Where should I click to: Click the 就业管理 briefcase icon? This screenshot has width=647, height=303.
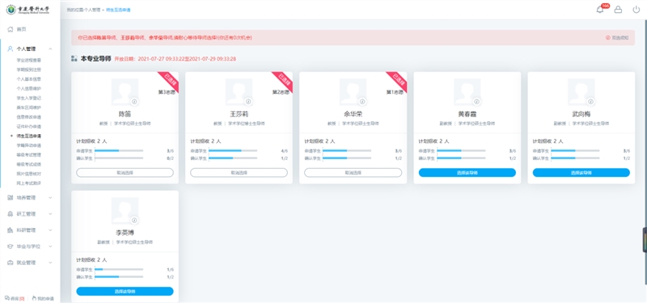pyautogui.click(x=11, y=262)
